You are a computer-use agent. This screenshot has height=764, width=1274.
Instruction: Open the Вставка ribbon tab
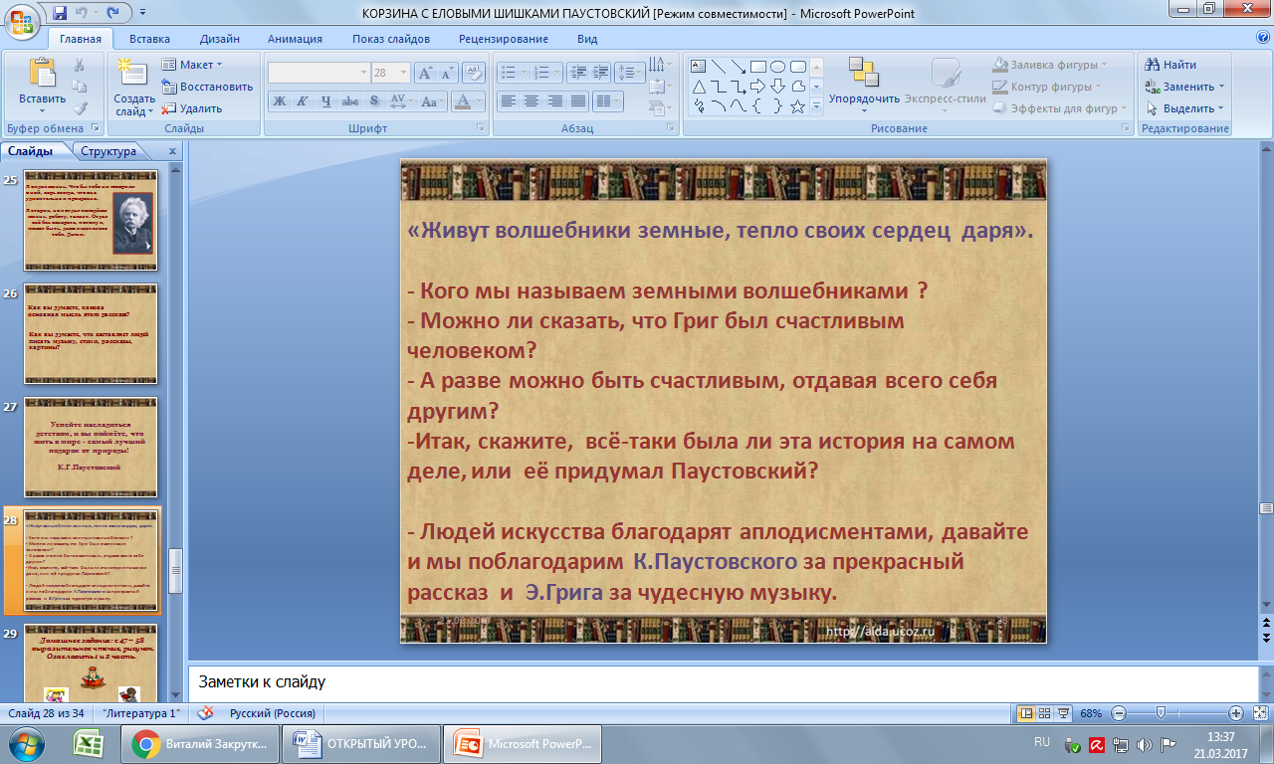[149, 39]
